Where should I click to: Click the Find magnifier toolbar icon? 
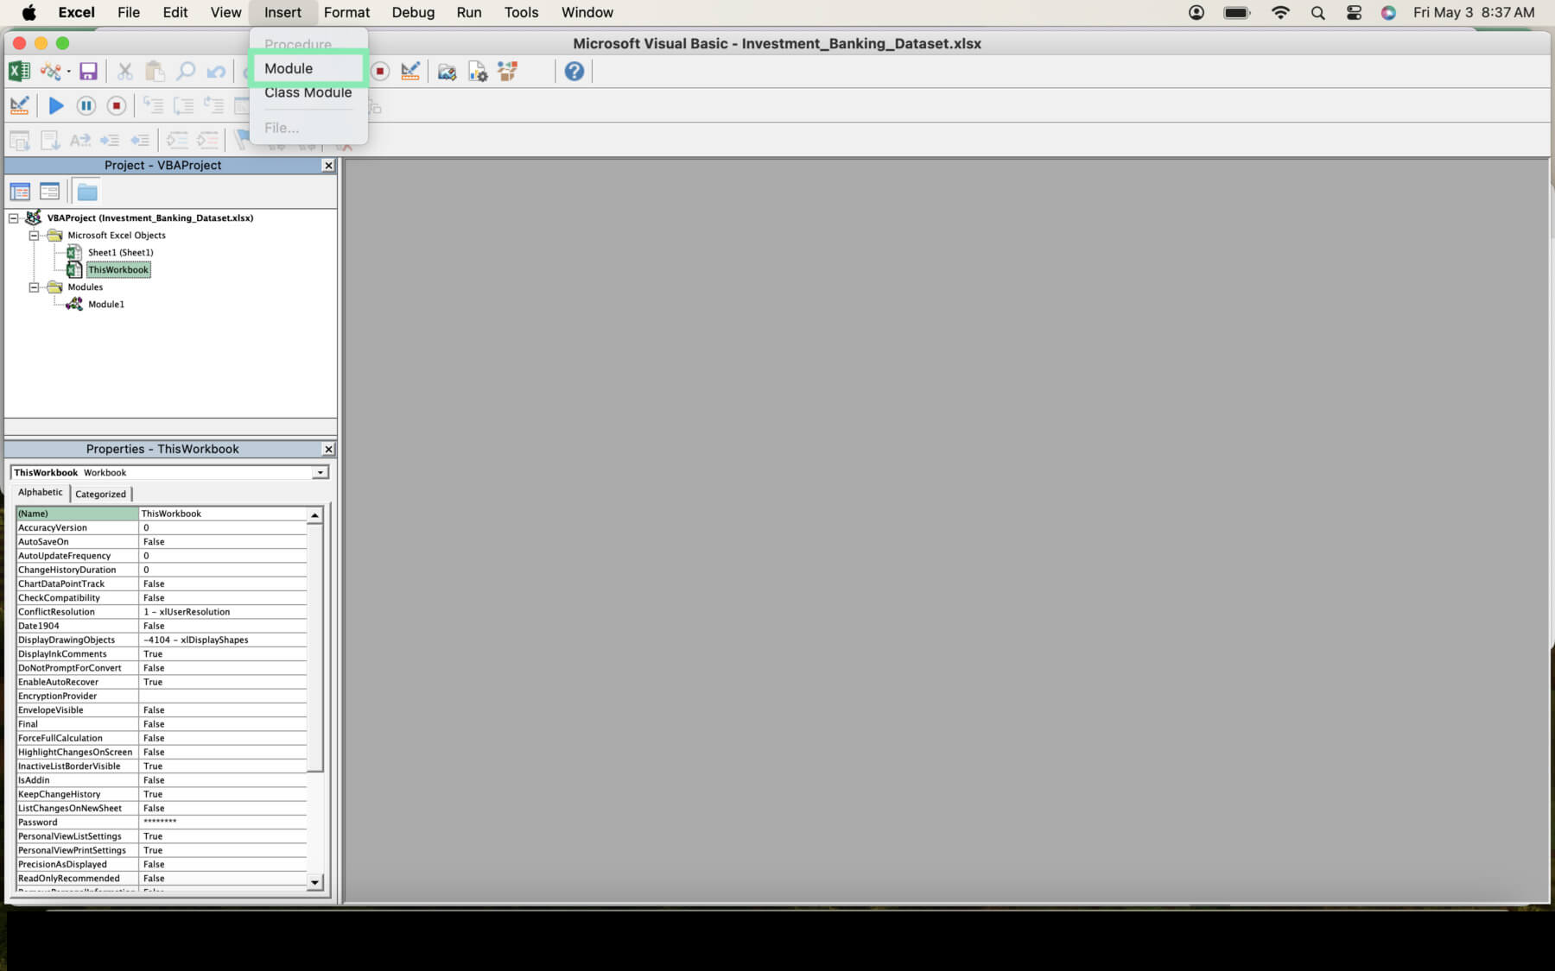pos(185,72)
